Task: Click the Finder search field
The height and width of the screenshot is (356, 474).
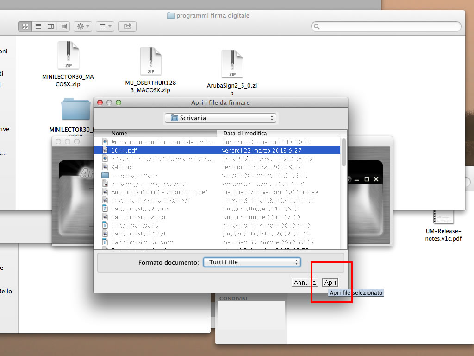Action: click(x=387, y=26)
